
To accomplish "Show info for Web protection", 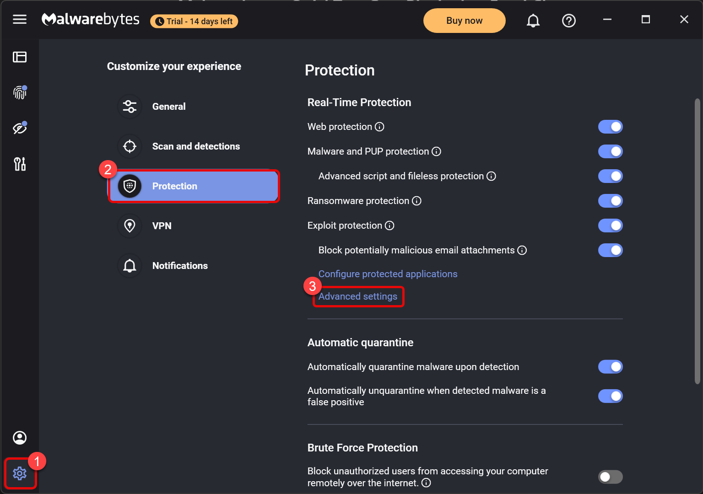I will pyautogui.click(x=379, y=127).
